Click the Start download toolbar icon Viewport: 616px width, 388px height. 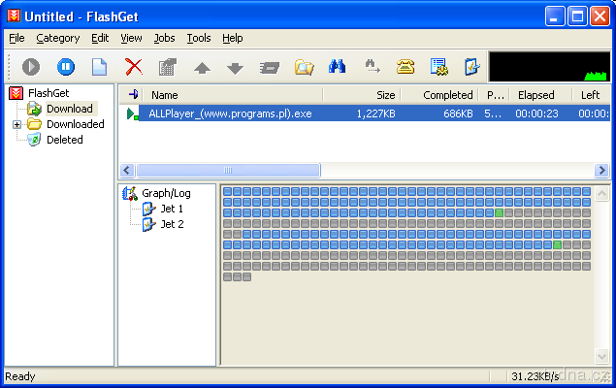(x=31, y=66)
